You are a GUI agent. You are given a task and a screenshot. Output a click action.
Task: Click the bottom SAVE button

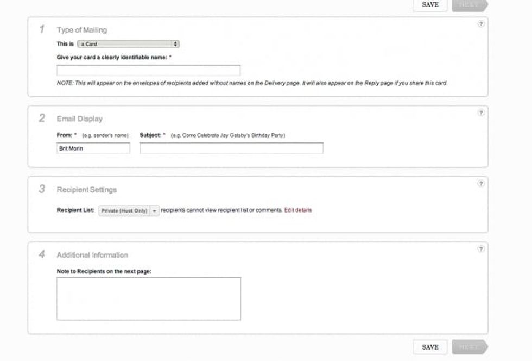click(429, 347)
